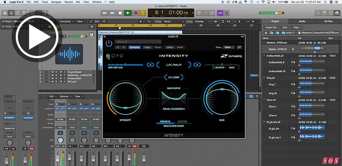Collapse the Mastere...STER.wav file group
The height and width of the screenshot is (166, 342).
[264, 42]
